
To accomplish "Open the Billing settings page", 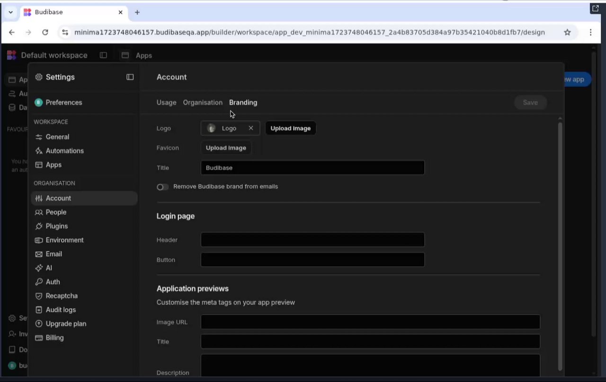I will click(x=84, y=338).
